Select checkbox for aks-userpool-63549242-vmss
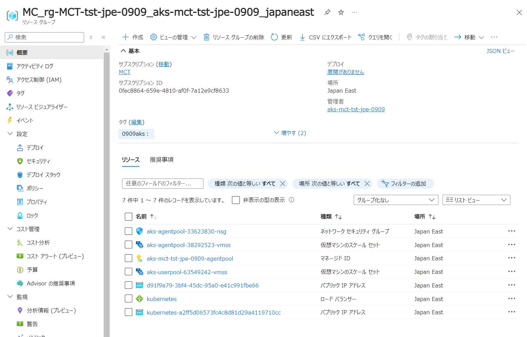This screenshot has width=527, height=337. [x=129, y=272]
